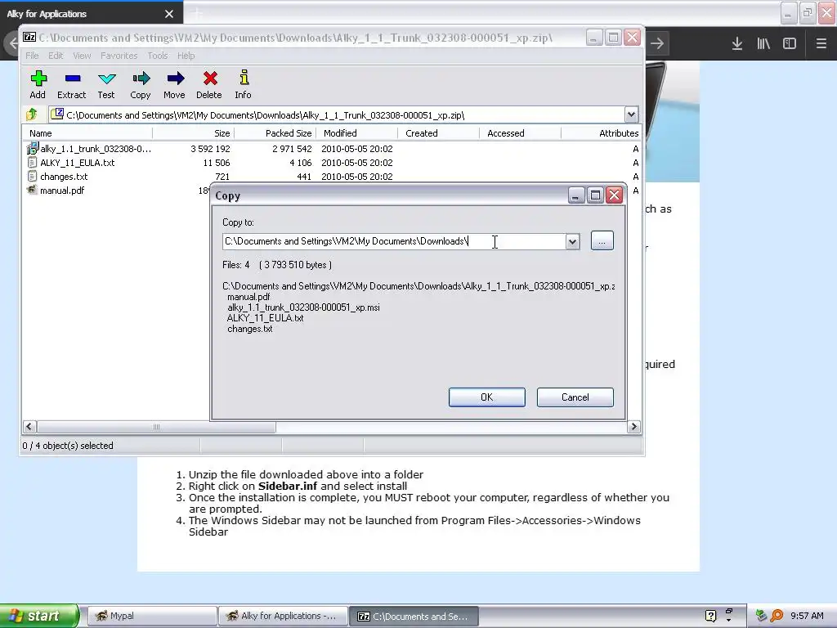Switch to Alky for Applications taskbar button
Viewport: 837px width, 628px height.
[283, 617]
